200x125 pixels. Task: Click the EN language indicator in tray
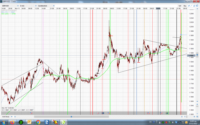point(150,122)
